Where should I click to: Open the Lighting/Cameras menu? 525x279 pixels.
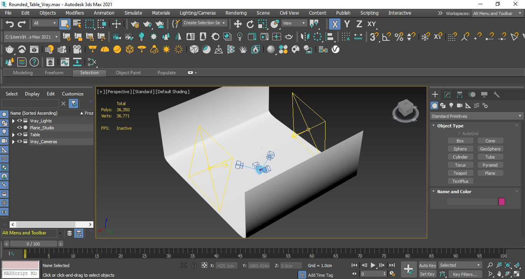(x=198, y=13)
